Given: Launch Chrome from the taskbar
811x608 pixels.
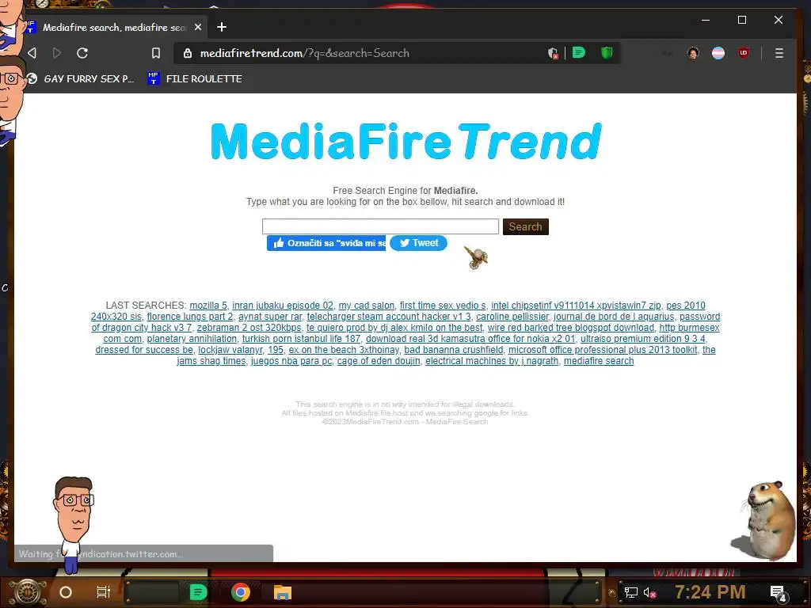Looking at the screenshot, I should point(241,592).
